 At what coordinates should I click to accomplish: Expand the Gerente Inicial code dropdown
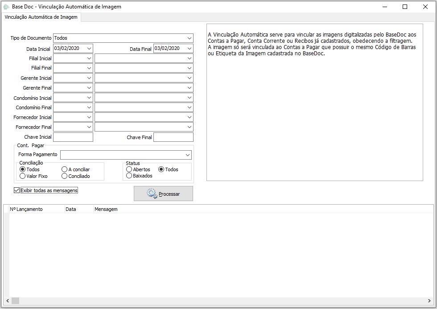(89, 78)
